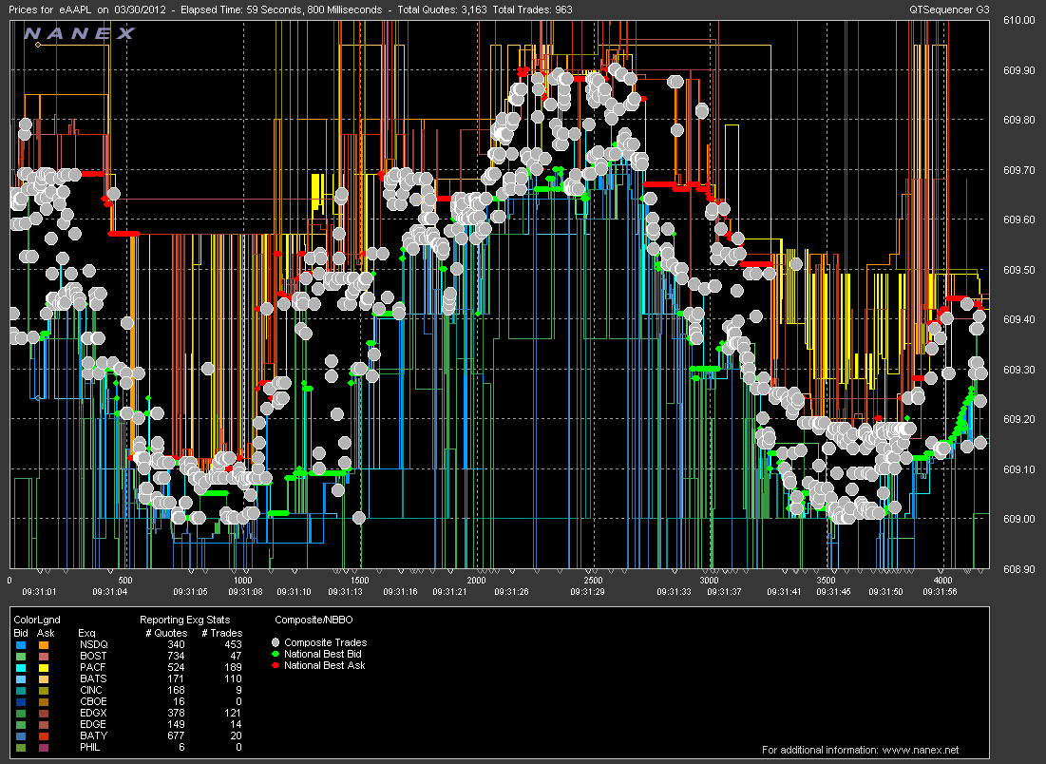Screen dimensions: 1046x764
Task: Click the PACF cyan bid color swatch
Action: [x=21, y=667]
